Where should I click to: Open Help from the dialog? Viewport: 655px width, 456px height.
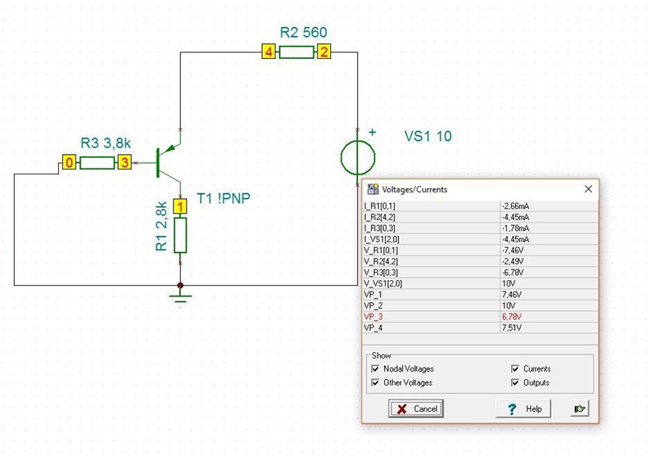click(x=524, y=409)
